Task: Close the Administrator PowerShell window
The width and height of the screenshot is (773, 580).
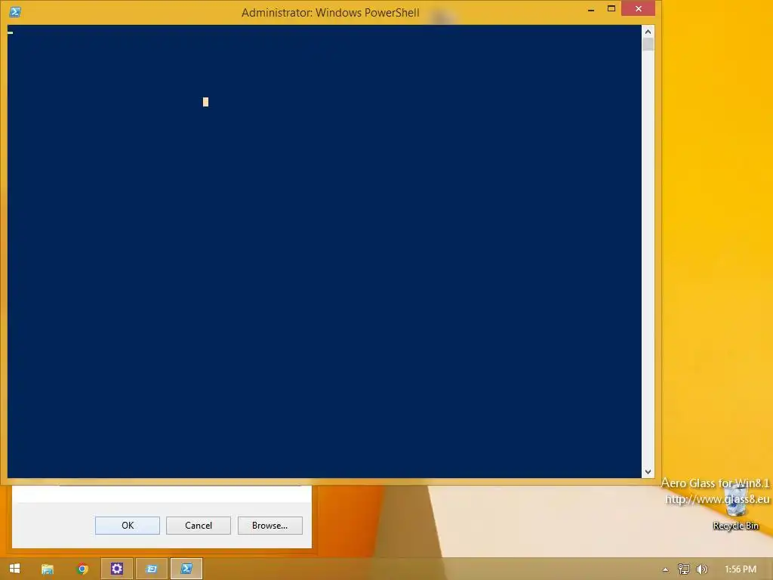Action: tap(639, 8)
